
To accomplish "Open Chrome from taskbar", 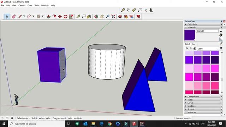I will 110,124.
